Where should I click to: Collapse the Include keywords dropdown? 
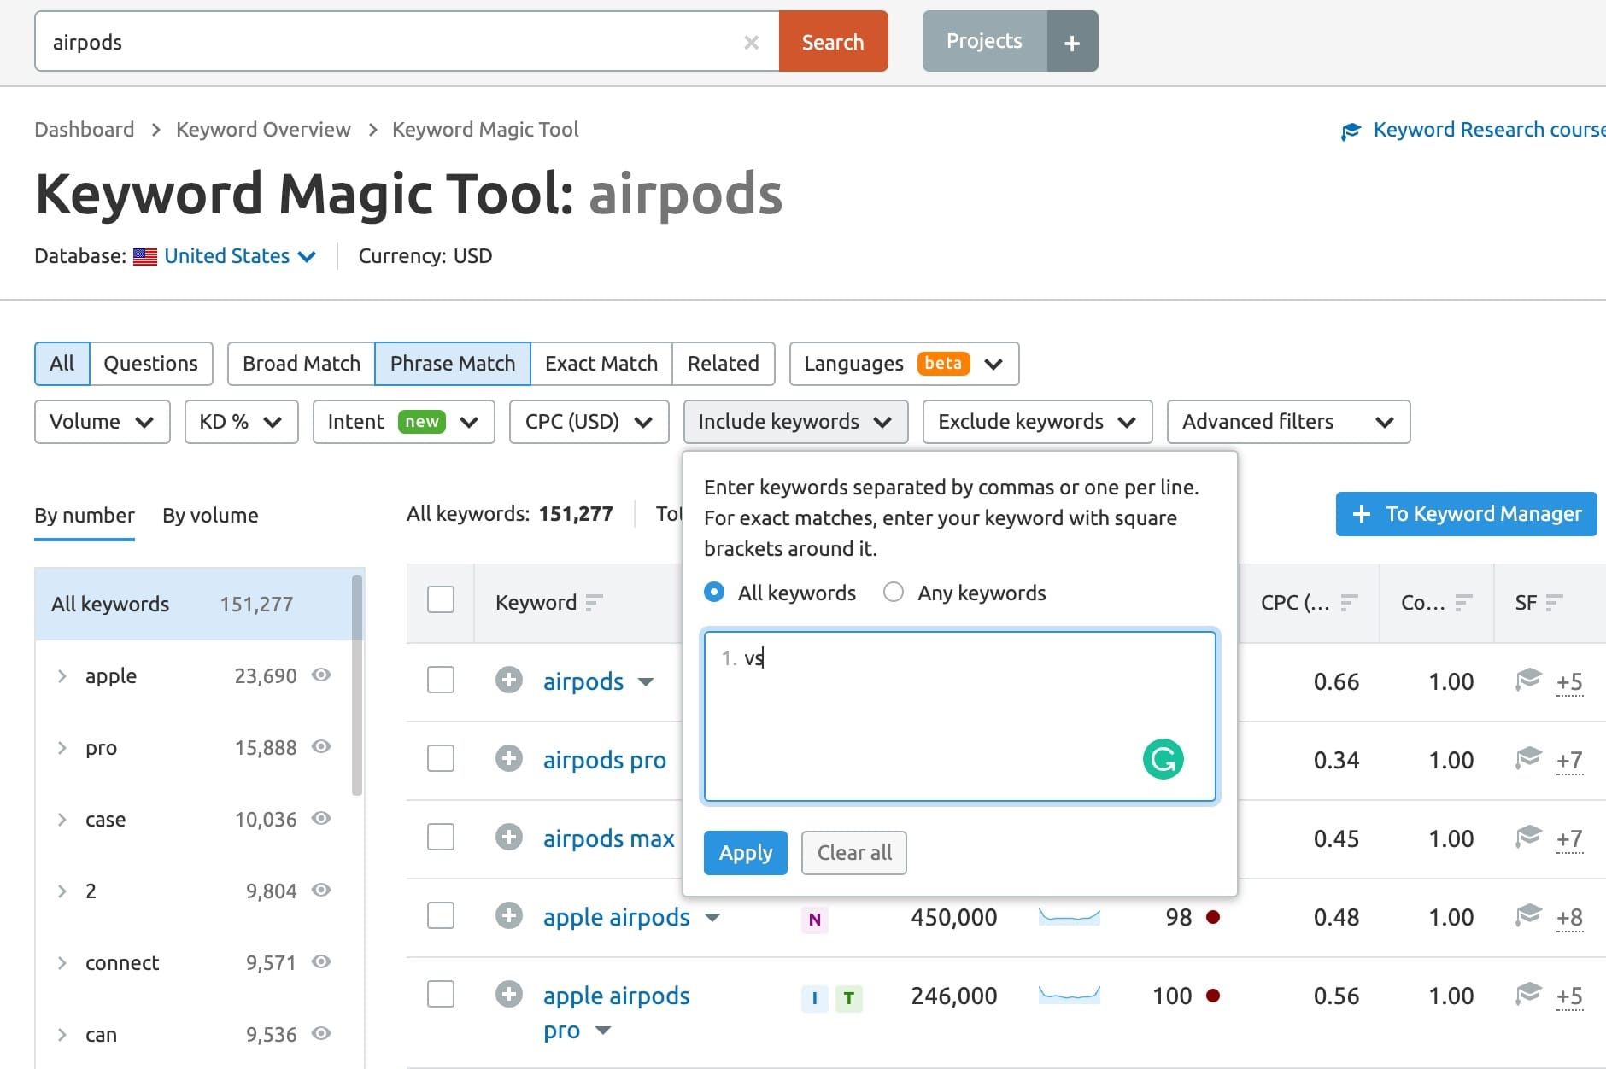click(796, 422)
